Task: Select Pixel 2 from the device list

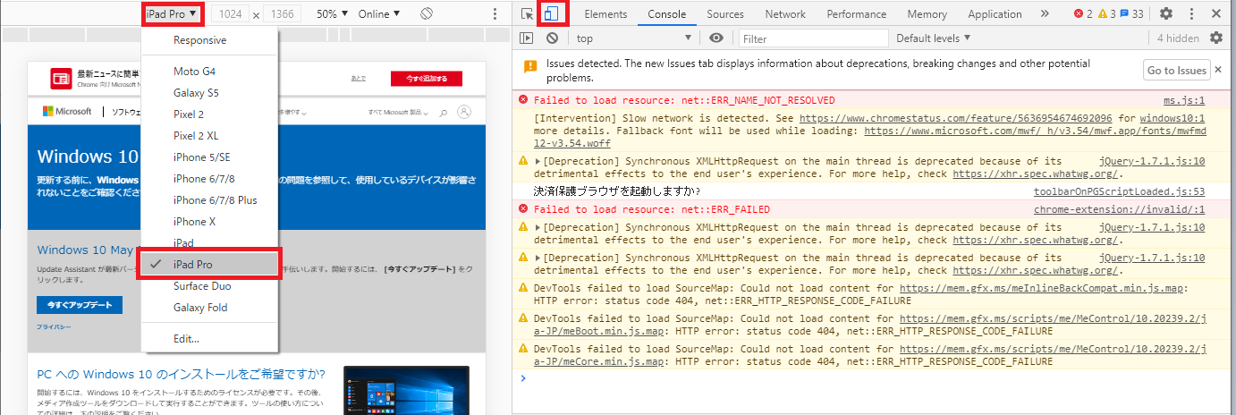Action: pos(210,114)
